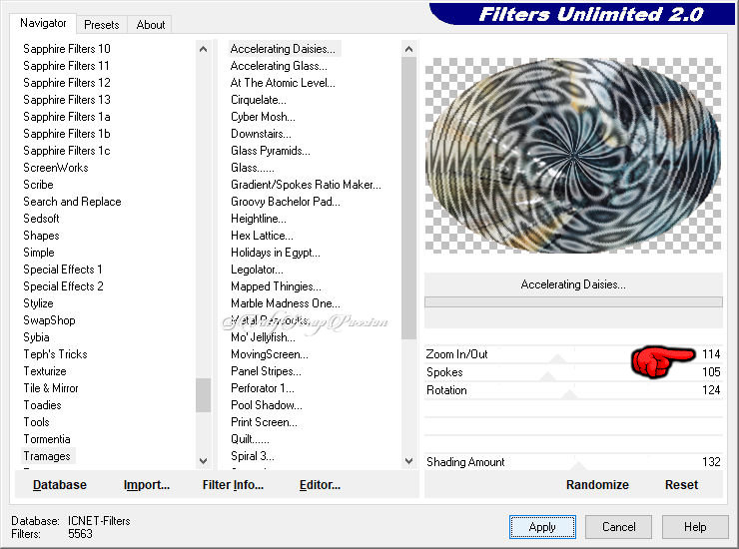
Task: Click Import... to add filters
Action: 147,485
